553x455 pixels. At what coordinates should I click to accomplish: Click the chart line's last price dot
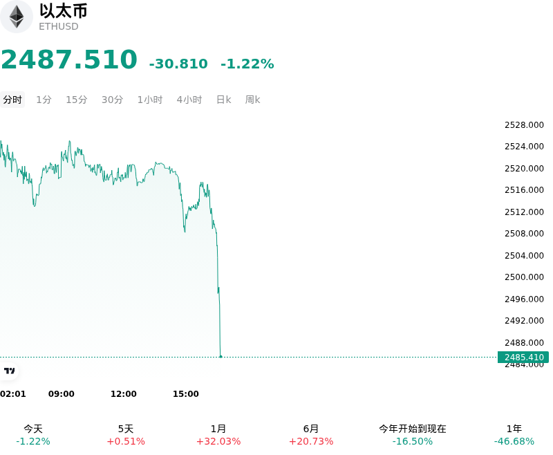pyautogui.click(x=221, y=357)
